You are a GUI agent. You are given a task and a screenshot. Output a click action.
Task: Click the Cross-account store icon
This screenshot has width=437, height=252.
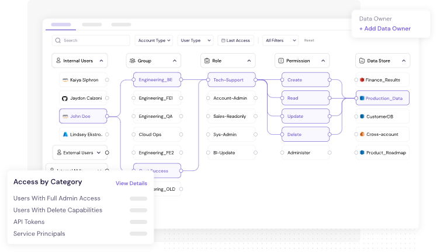(x=362, y=134)
